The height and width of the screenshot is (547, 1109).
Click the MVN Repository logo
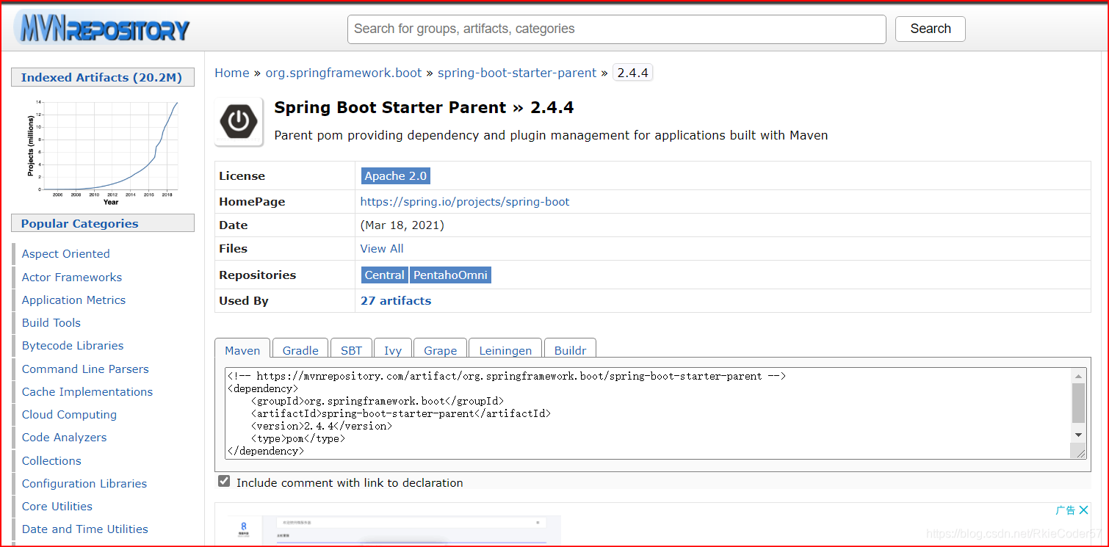click(101, 28)
